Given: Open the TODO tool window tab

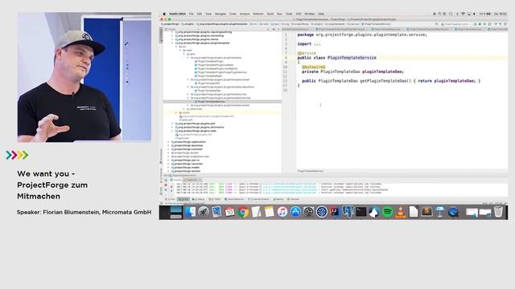Looking at the screenshot, I should (x=215, y=199).
